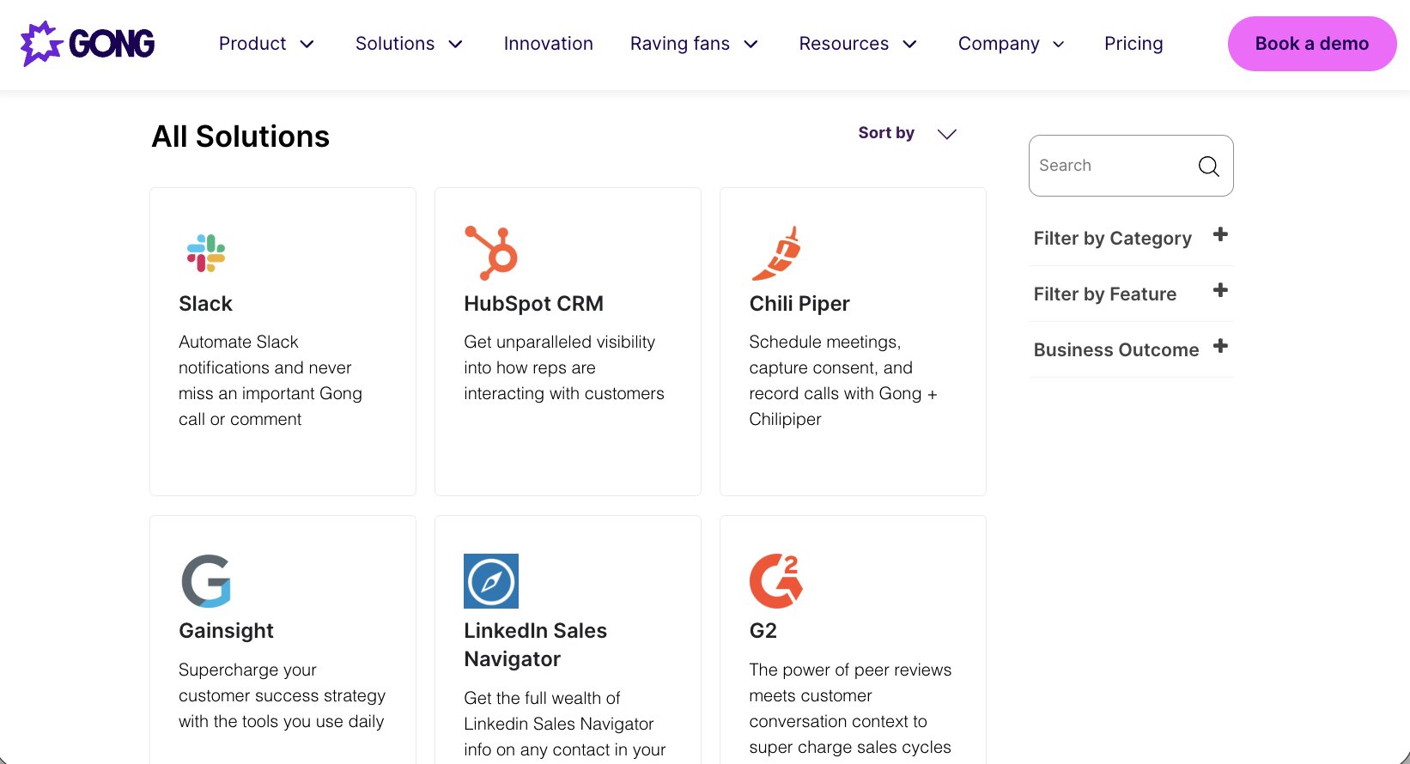Click the LinkedIn Sales Navigator compass icon
The width and height of the screenshot is (1410, 764).
coord(491,581)
